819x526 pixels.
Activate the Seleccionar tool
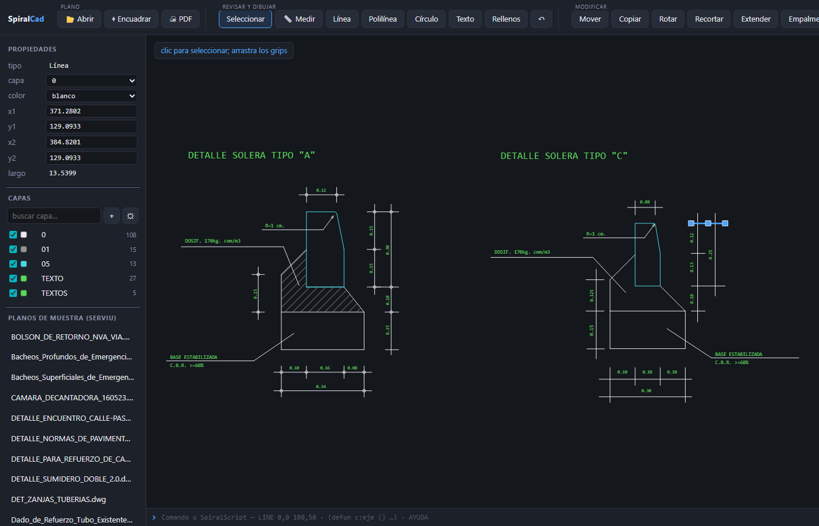(245, 19)
